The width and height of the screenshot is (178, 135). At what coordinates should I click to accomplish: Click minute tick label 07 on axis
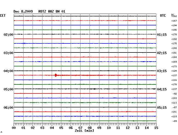(80, 128)
